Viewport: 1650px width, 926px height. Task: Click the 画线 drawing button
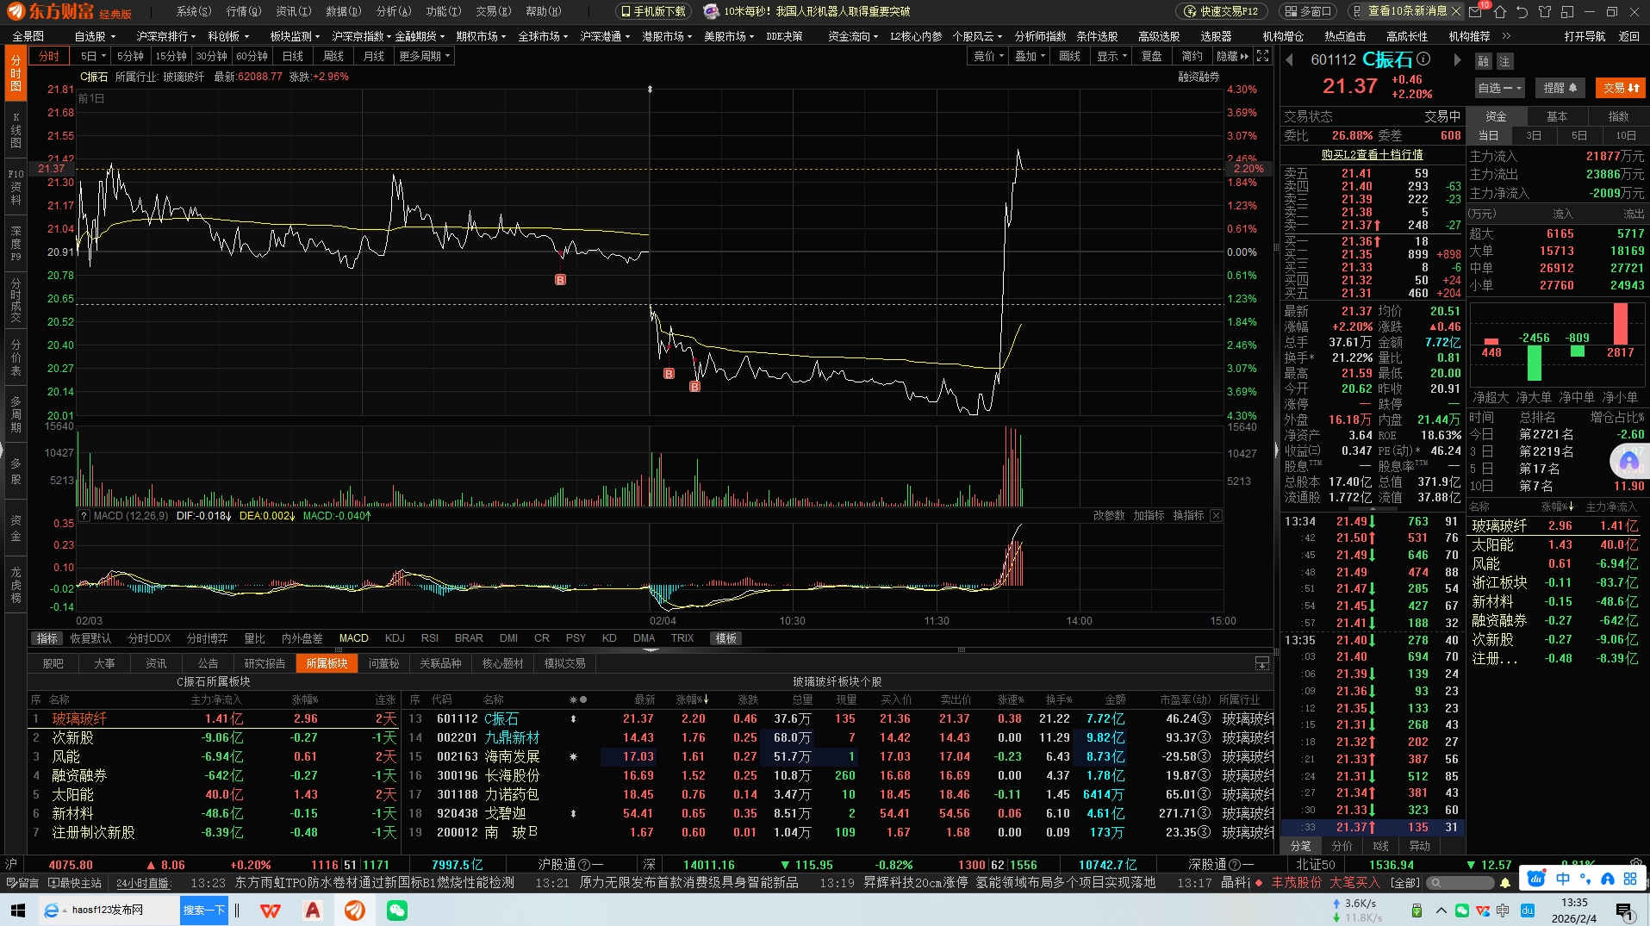(1069, 56)
